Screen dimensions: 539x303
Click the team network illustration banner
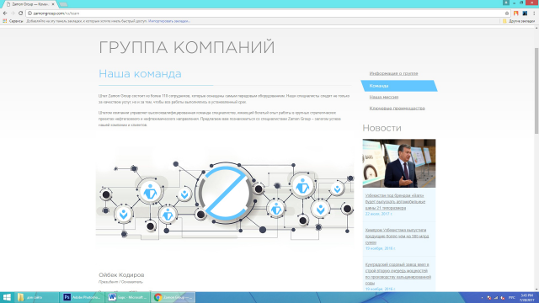click(x=225, y=198)
